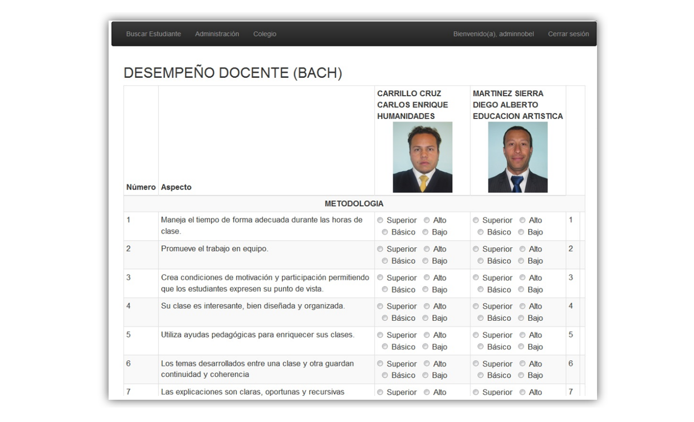This screenshot has width=694, height=422.
Task: Select Alto for Carrillo on question 3
Action: click(427, 278)
